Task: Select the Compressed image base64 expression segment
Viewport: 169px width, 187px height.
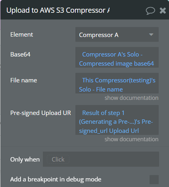Action: (x=117, y=64)
